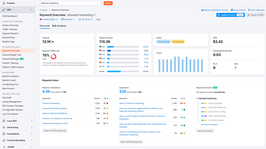Open SEO Content Template in sidebar
Viewport: 266px width, 149px height.
click(x=13, y=106)
